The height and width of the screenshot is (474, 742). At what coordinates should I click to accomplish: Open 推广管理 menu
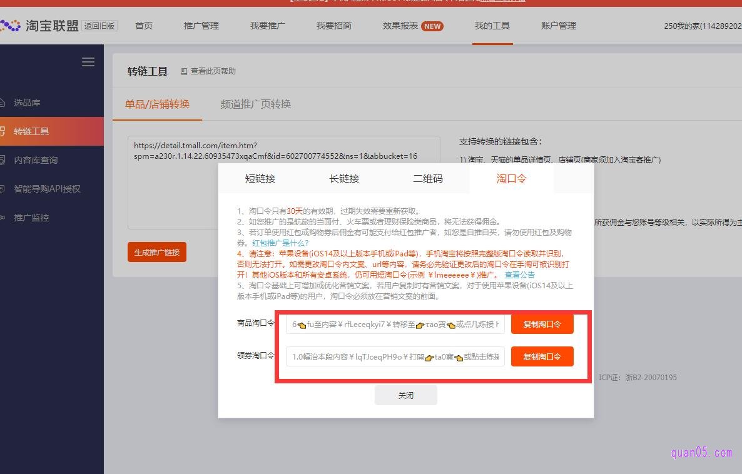[x=201, y=26]
